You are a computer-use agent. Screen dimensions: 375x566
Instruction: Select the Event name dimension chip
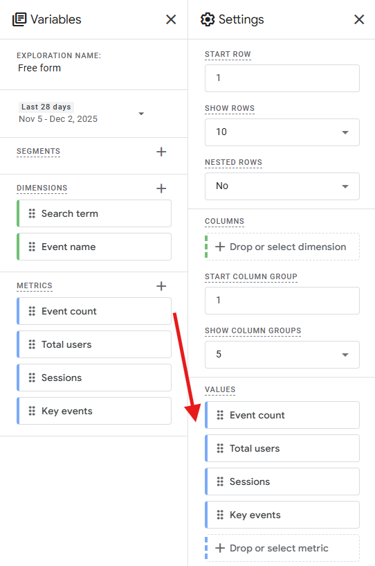pyautogui.click(x=94, y=247)
